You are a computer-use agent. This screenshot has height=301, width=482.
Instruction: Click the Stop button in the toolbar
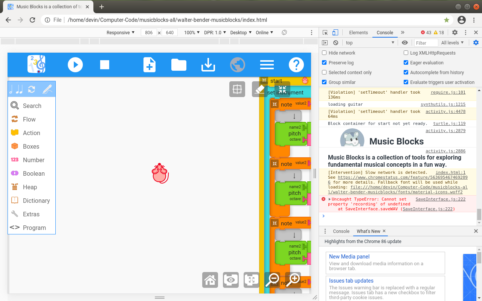104,65
